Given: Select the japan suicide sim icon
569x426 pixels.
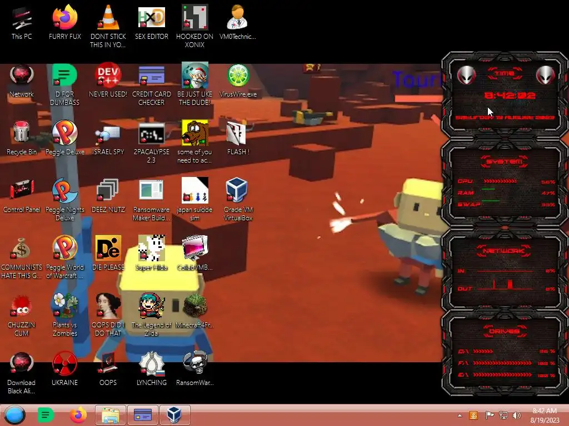Looking at the screenshot, I should click(x=195, y=200).
